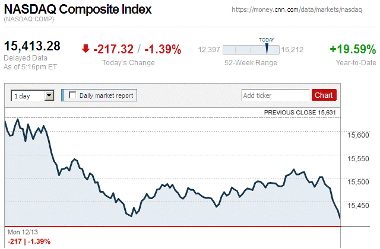Image resolution: width=380 pixels, height=249 pixels.
Task: Click the +19.59% Year-to-Date value
Action: (x=352, y=50)
